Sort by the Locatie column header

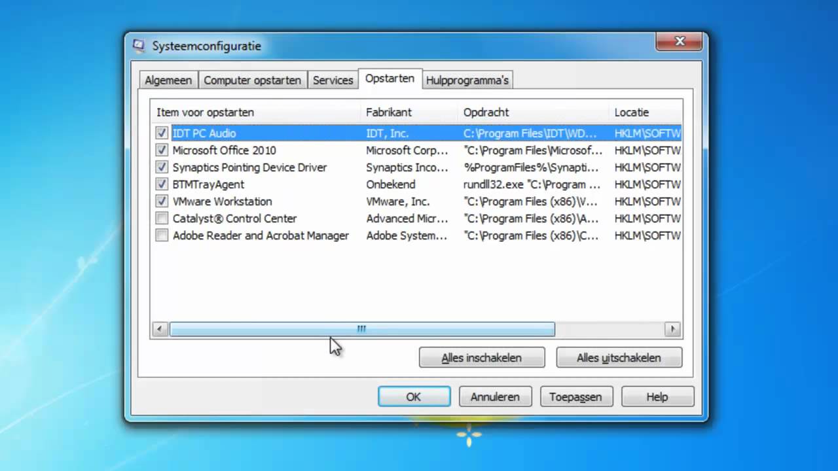coord(645,113)
